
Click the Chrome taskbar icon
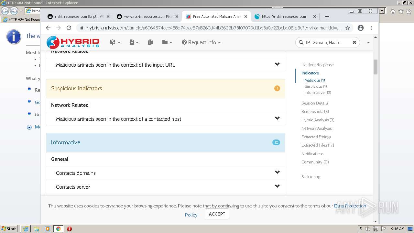point(58,229)
